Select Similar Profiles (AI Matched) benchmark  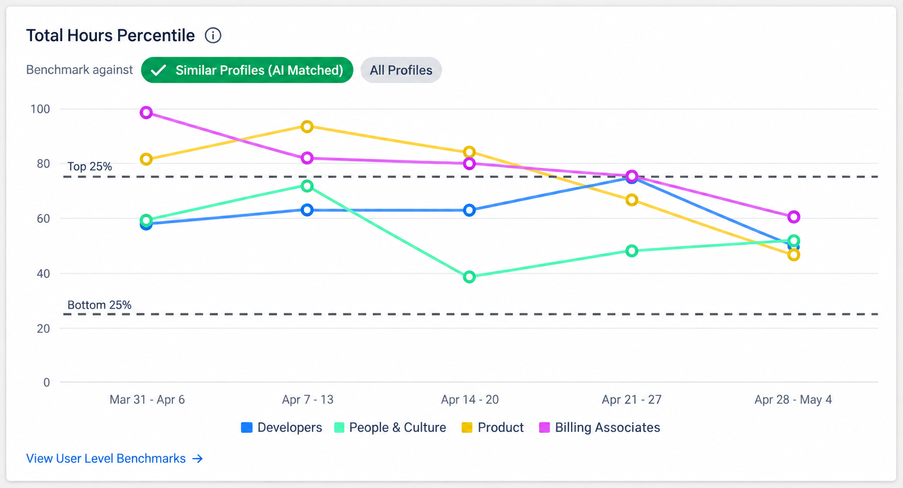tap(247, 70)
